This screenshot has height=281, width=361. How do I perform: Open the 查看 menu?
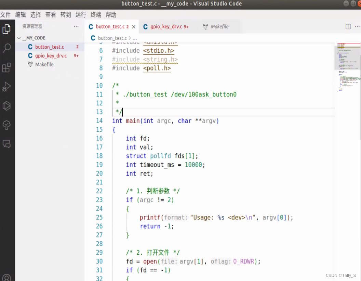[50, 15]
